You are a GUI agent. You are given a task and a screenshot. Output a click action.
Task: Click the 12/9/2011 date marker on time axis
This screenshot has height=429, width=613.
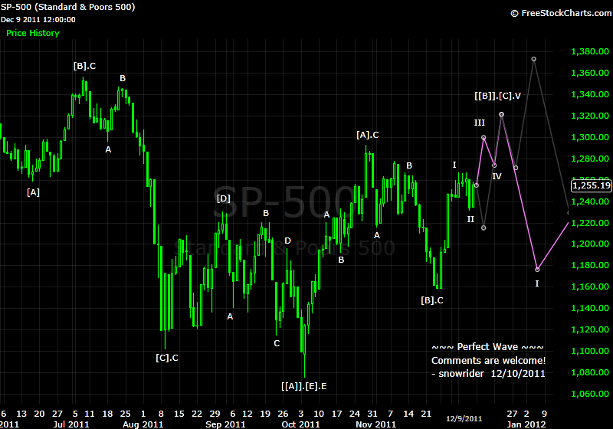tap(464, 419)
